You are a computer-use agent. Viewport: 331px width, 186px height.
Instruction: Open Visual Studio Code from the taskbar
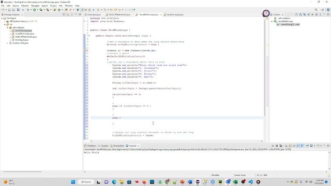click(x=250, y=182)
